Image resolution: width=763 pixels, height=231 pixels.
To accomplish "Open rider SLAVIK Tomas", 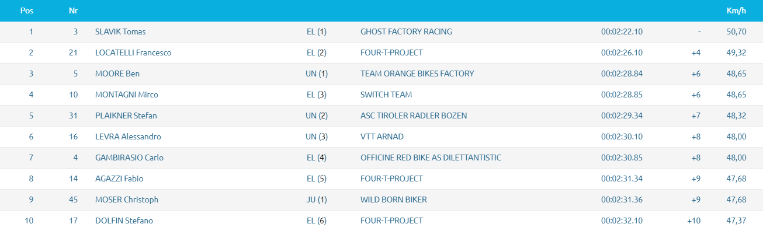I will [x=120, y=32].
